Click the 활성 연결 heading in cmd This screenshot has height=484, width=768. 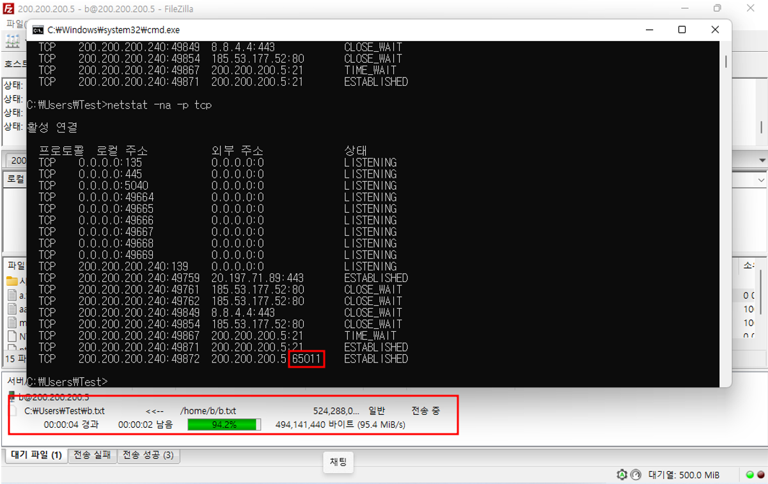(x=52, y=128)
